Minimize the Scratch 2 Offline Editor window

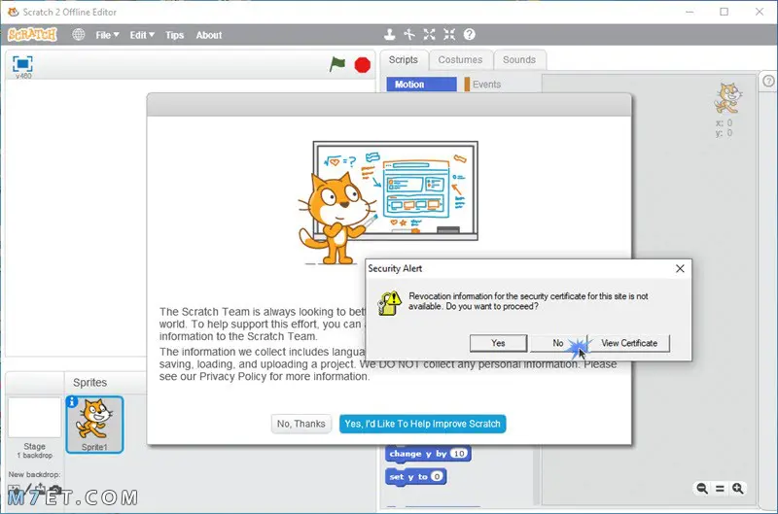click(690, 12)
